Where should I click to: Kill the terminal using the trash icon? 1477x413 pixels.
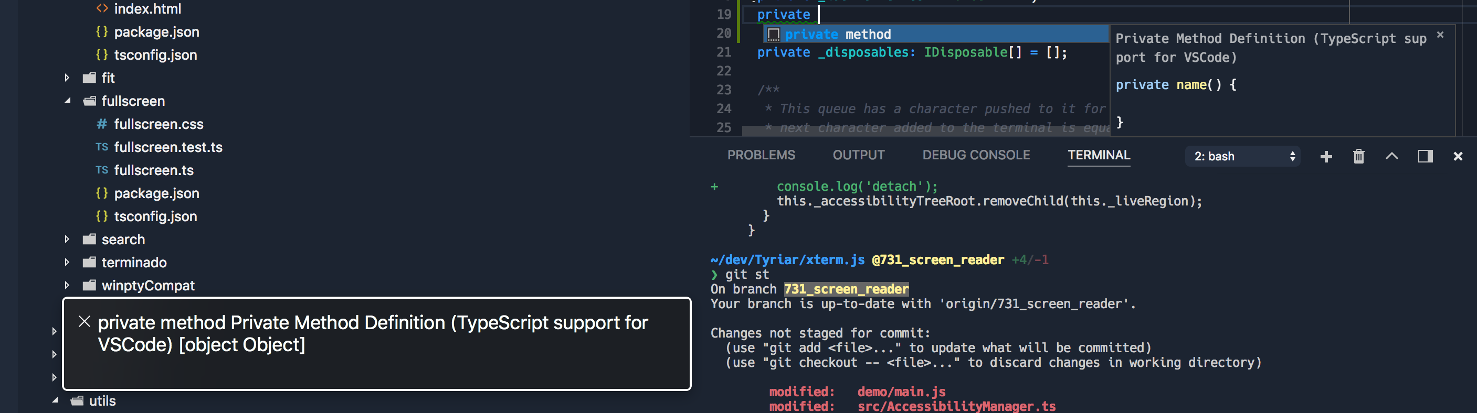coord(1358,156)
